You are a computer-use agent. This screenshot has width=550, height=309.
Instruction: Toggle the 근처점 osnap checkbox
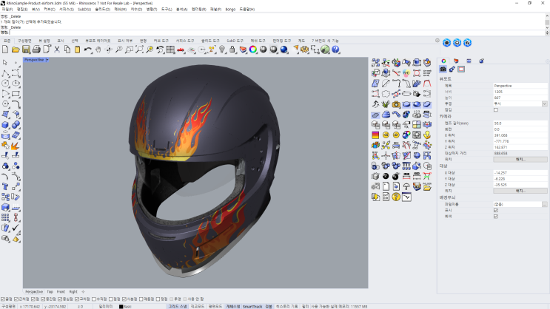point(16,299)
